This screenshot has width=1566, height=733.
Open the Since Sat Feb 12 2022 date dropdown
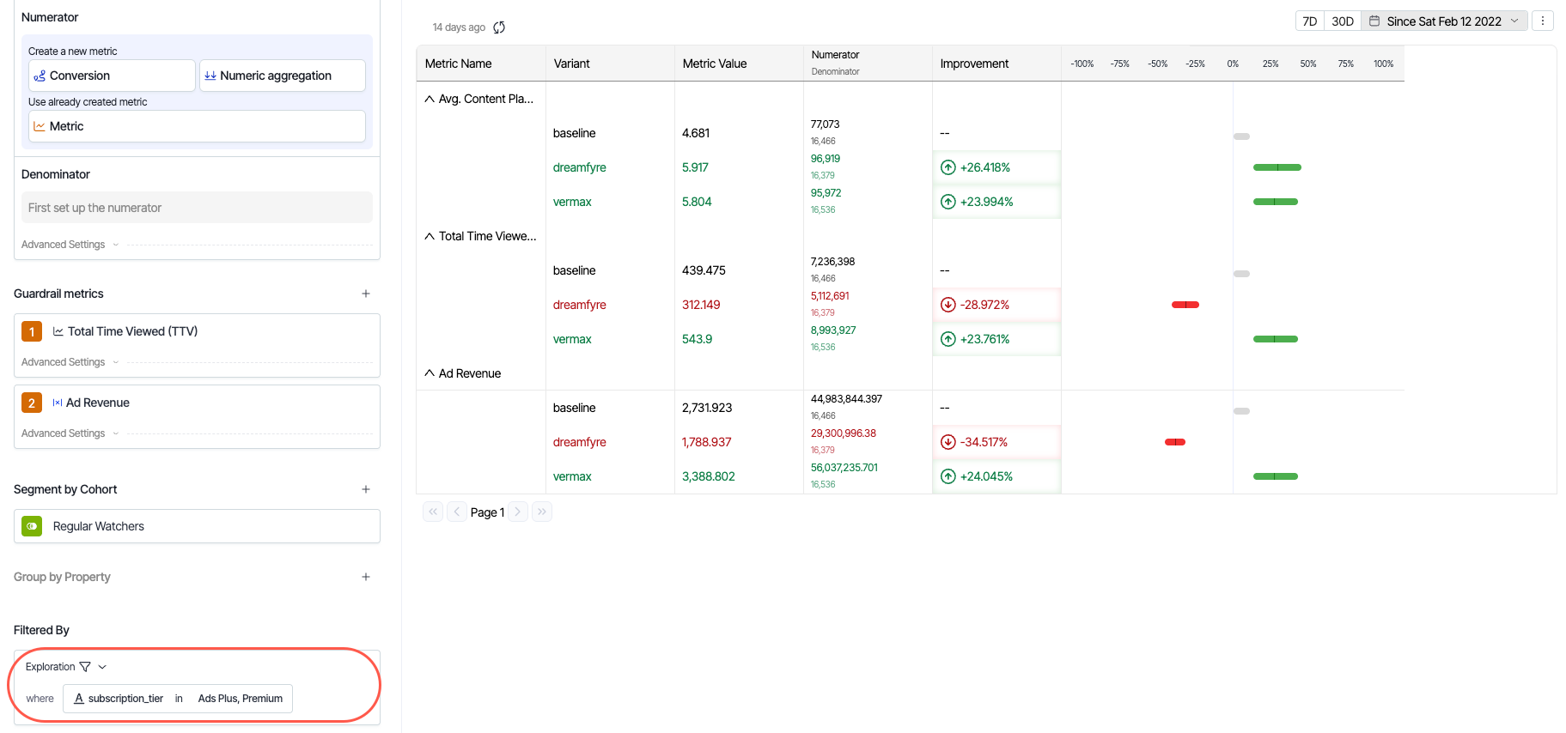1444,21
